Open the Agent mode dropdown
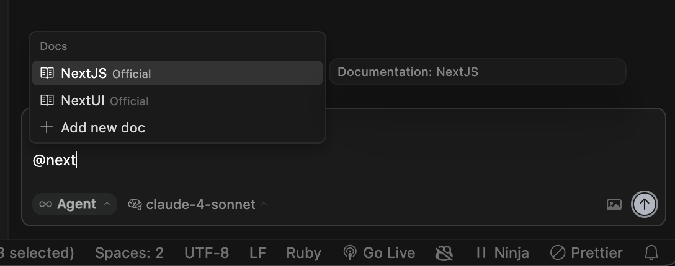 75,204
